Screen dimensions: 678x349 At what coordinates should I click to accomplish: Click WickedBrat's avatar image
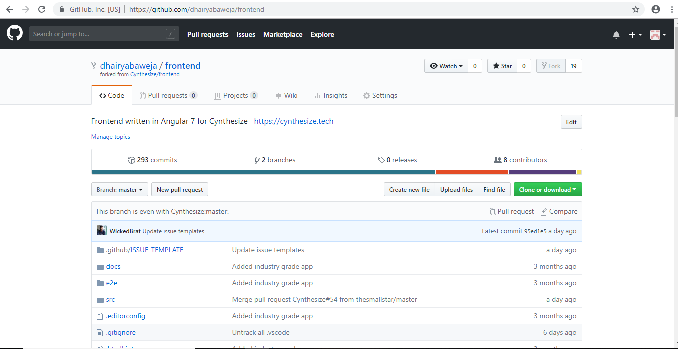(102, 231)
